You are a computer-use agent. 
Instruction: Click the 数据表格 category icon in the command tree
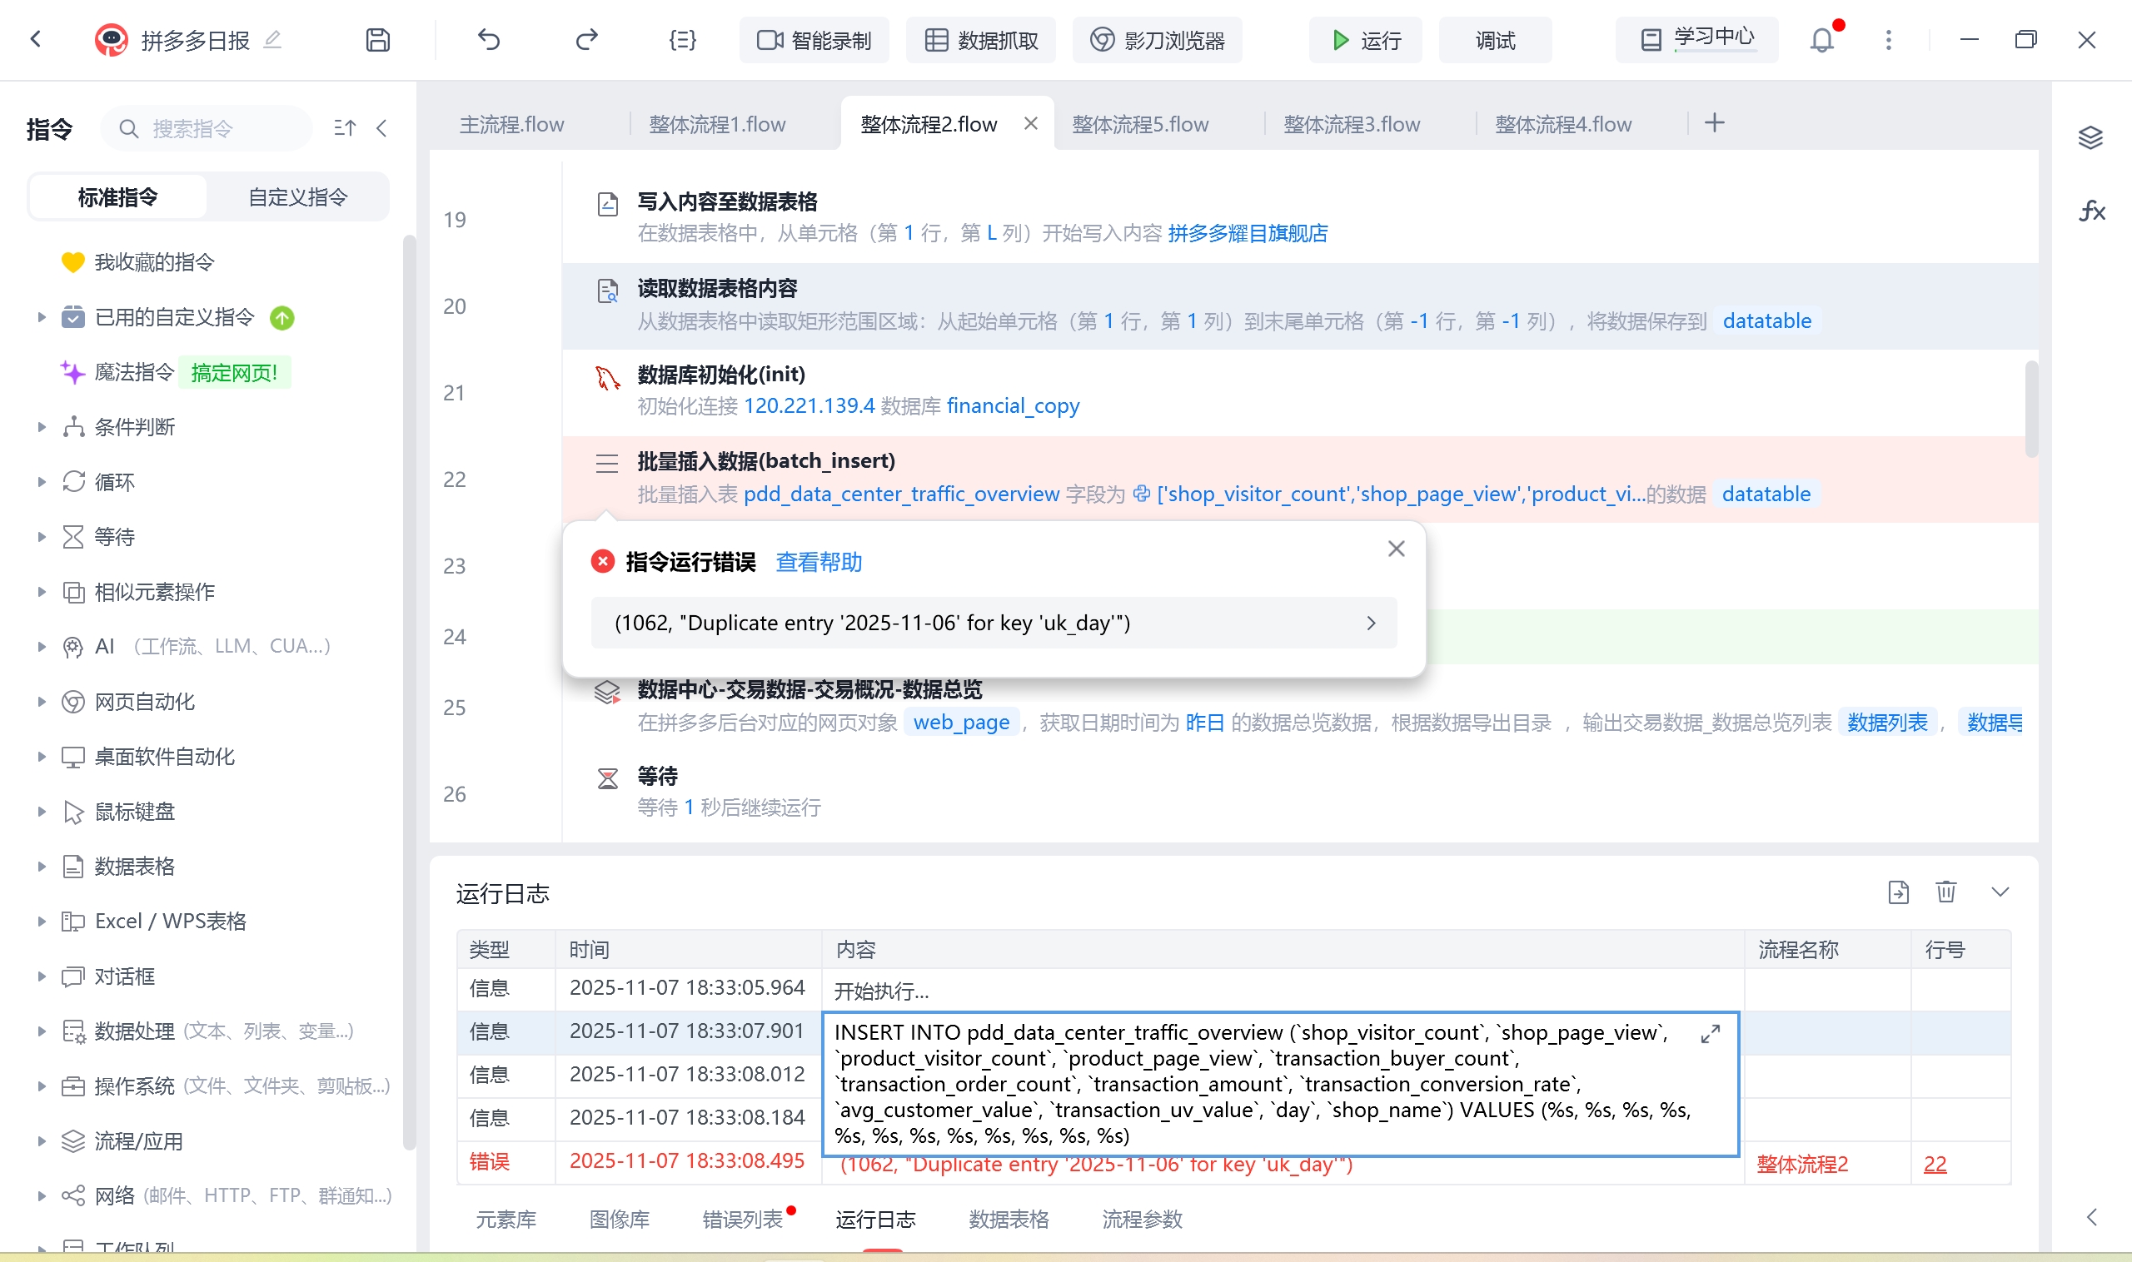pyautogui.click(x=73, y=867)
